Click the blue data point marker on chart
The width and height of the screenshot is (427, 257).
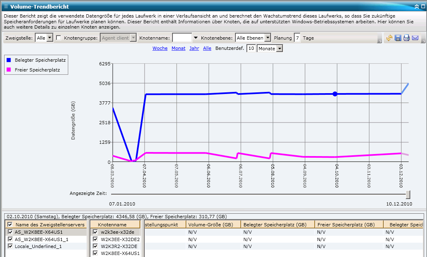[335, 94]
